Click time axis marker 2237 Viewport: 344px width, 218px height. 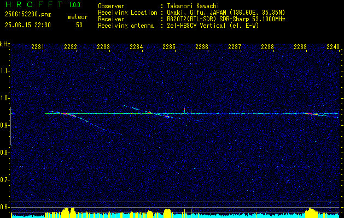[x=235, y=47]
